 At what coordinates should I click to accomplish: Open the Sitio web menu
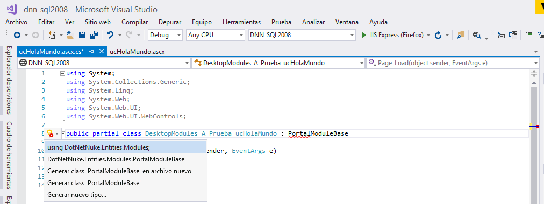(98, 22)
